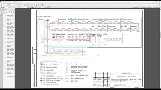Open the Справка menu
This screenshot has width=161, height=90.
pyautogui.click(x=18, y=3)
